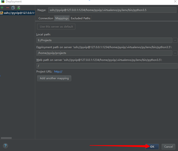Open the help question mark icon
The height and width of the screenshot is (151, 178).
point(5,146)
